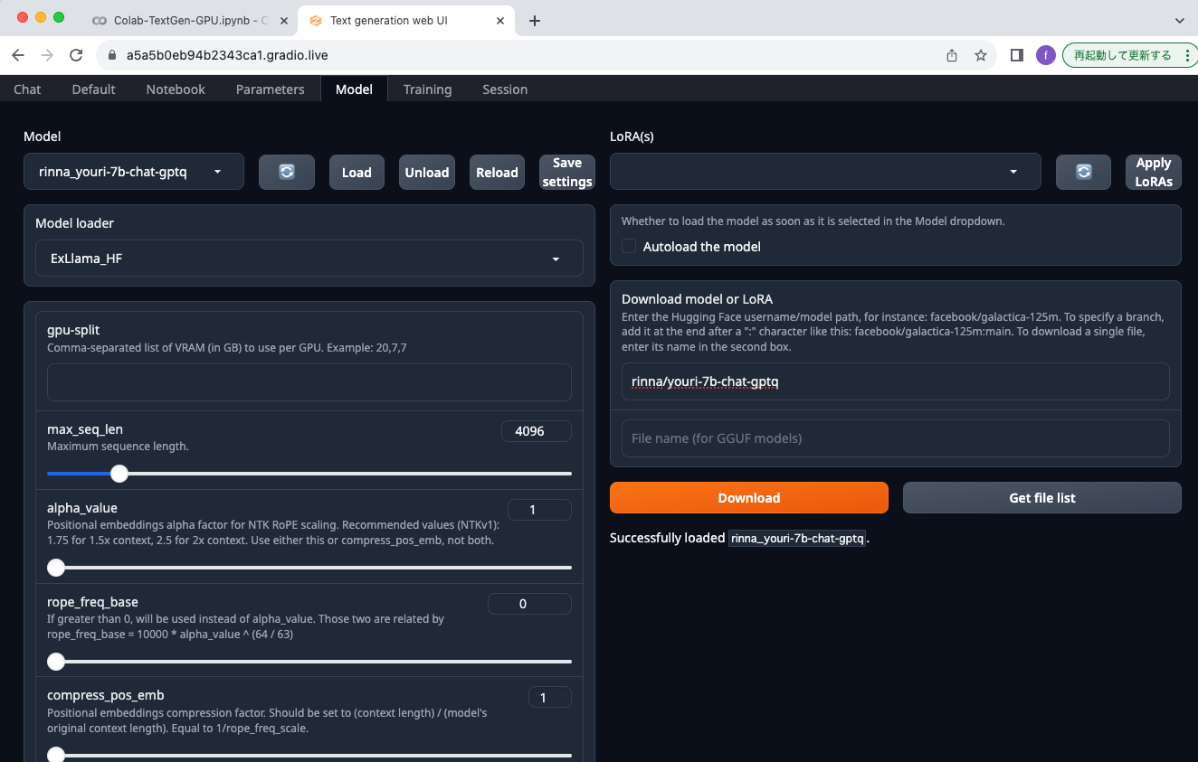The image size is (1198, 762).
Task: Bookmark this page with star icon
Action: (x=981, y=55)
